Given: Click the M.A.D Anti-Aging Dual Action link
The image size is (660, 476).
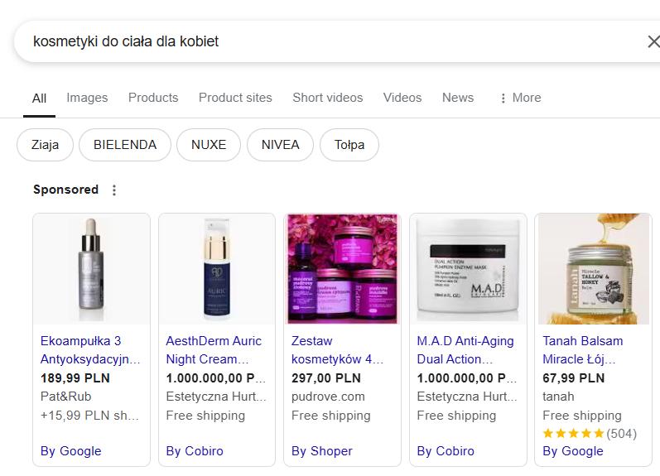Looking at the screenshot, I should [x=465, y=350].
